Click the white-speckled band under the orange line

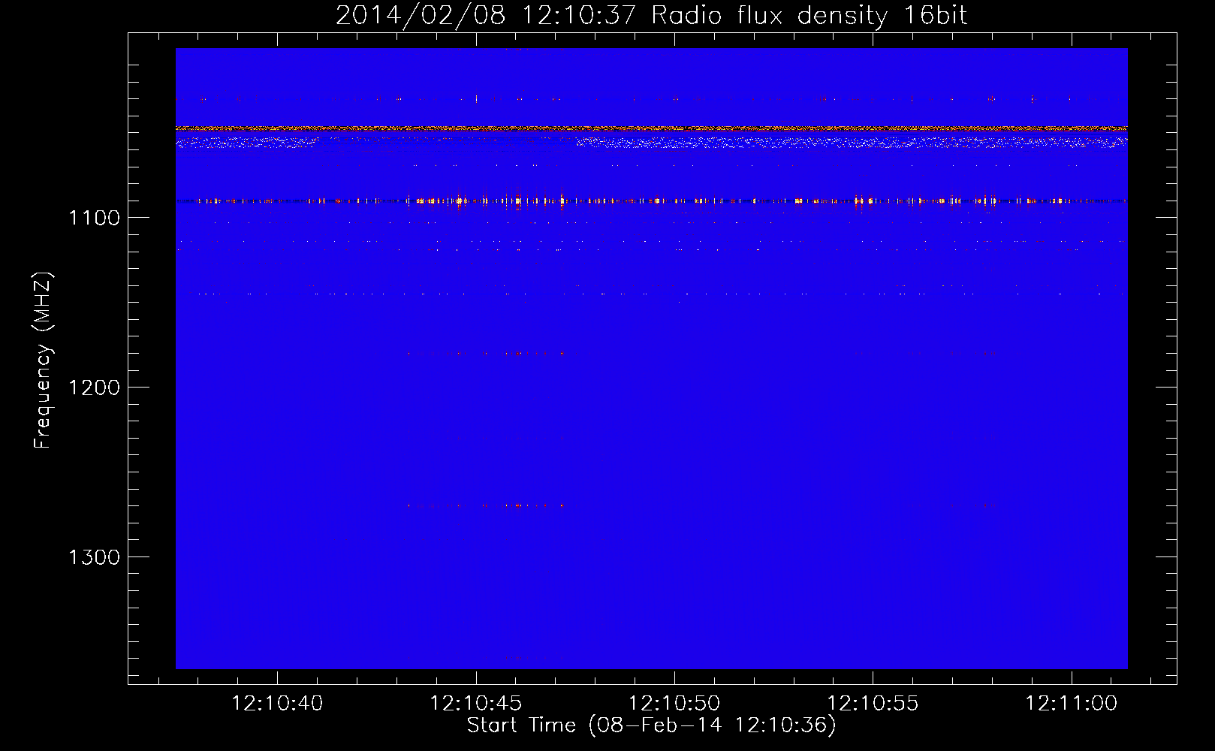(x=651, y=141)
